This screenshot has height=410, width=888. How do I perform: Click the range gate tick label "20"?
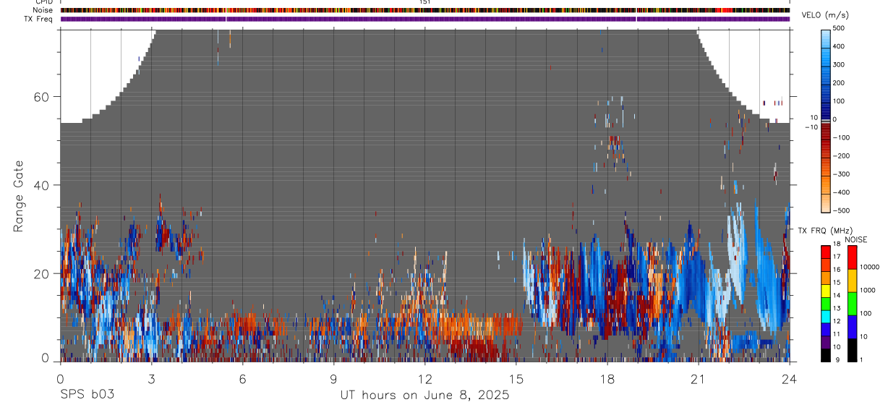40,273
